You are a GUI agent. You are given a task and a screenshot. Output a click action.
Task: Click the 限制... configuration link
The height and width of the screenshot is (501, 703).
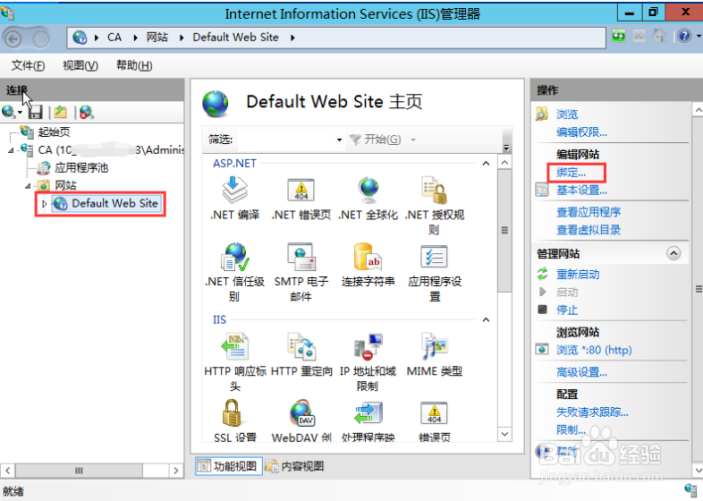[x=571, y=430]
